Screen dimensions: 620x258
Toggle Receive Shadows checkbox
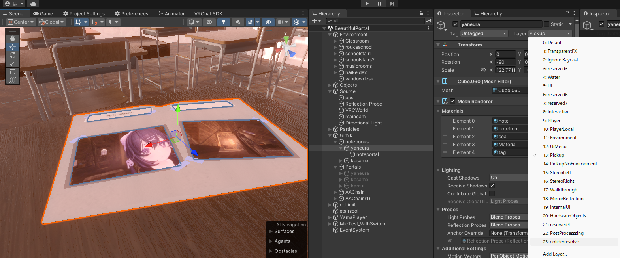492,186
